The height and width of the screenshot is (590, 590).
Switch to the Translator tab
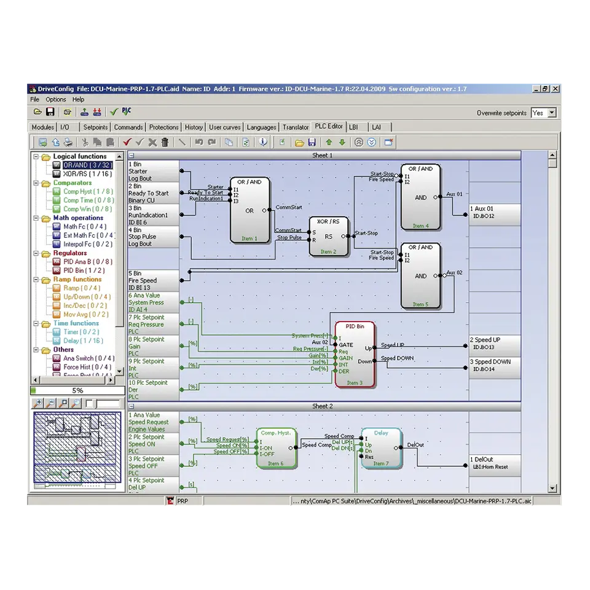click(296, 127)
